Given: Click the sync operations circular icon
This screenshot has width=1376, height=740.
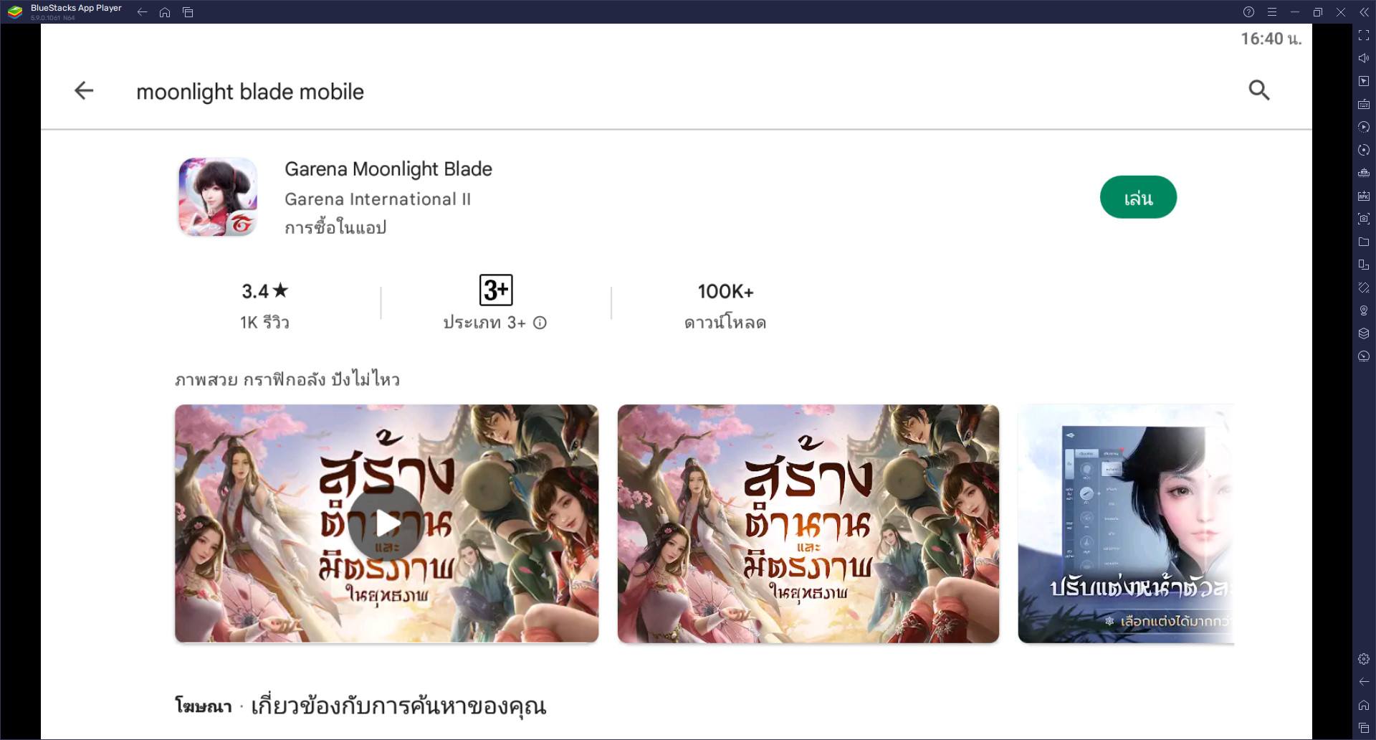Looking at the screenshot, I should (x=1364, y=150).
